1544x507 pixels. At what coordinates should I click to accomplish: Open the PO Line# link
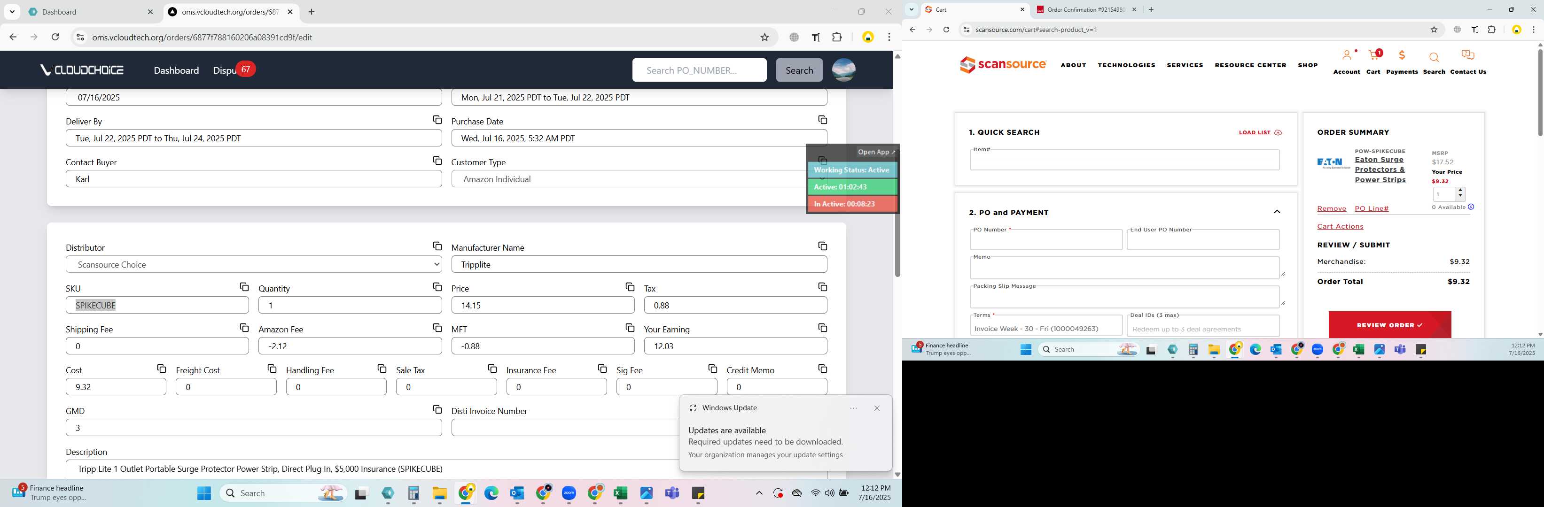tap(1372, 208)
